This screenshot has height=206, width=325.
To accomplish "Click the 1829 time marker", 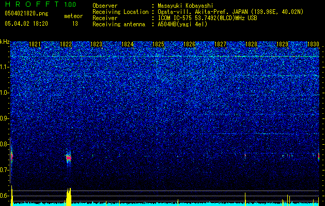I will (x=282, y=44).
